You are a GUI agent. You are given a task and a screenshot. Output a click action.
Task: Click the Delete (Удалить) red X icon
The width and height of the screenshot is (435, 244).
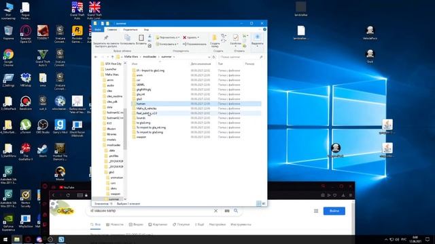point(184,37)
